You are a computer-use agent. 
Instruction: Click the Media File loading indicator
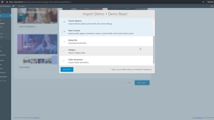pyautogui.click(x=64, y=41)
